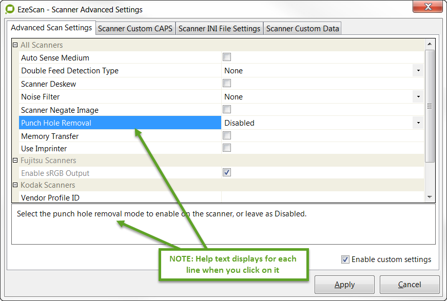
Task: Check the Memory Transfer option
Action: [x=227, y=136]
